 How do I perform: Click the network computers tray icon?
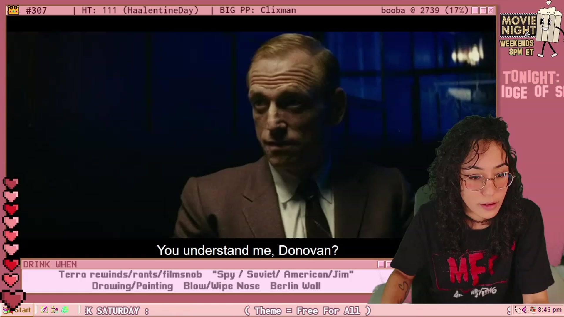click(532, 310)
